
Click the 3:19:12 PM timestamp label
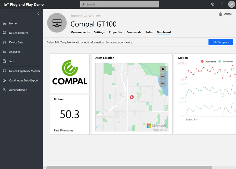click(x=191, y=119)
